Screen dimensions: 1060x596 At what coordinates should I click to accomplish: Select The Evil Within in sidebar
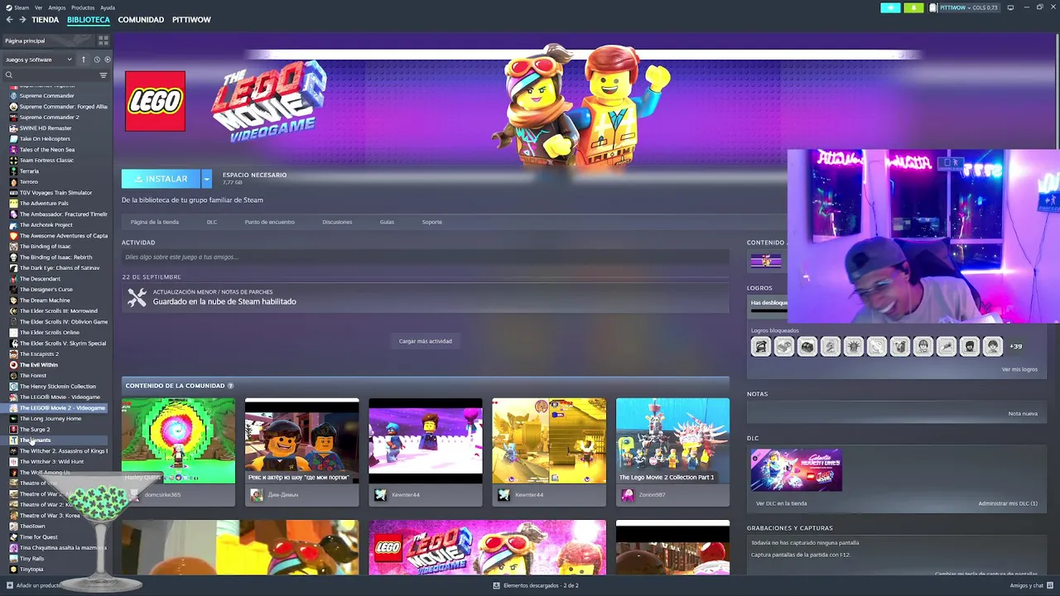(x=38, y=365)
